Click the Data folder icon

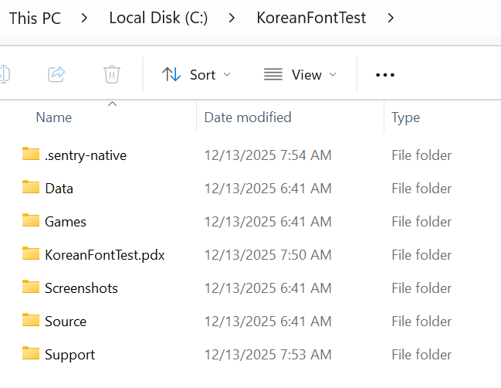31,187
